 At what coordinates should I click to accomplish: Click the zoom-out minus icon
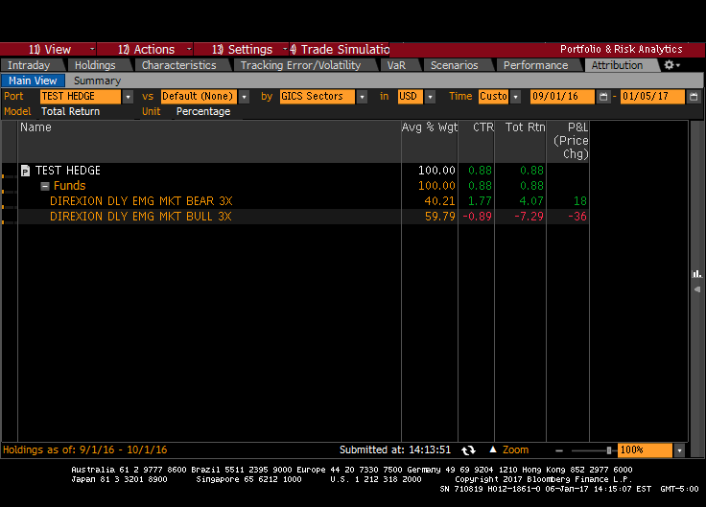click(559, 450)
